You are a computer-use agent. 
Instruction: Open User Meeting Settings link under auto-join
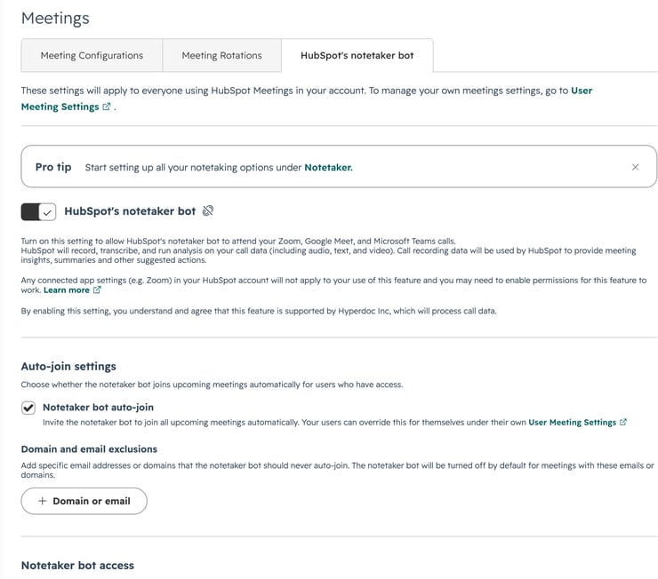pyautogui.click(x=572, y=423)
